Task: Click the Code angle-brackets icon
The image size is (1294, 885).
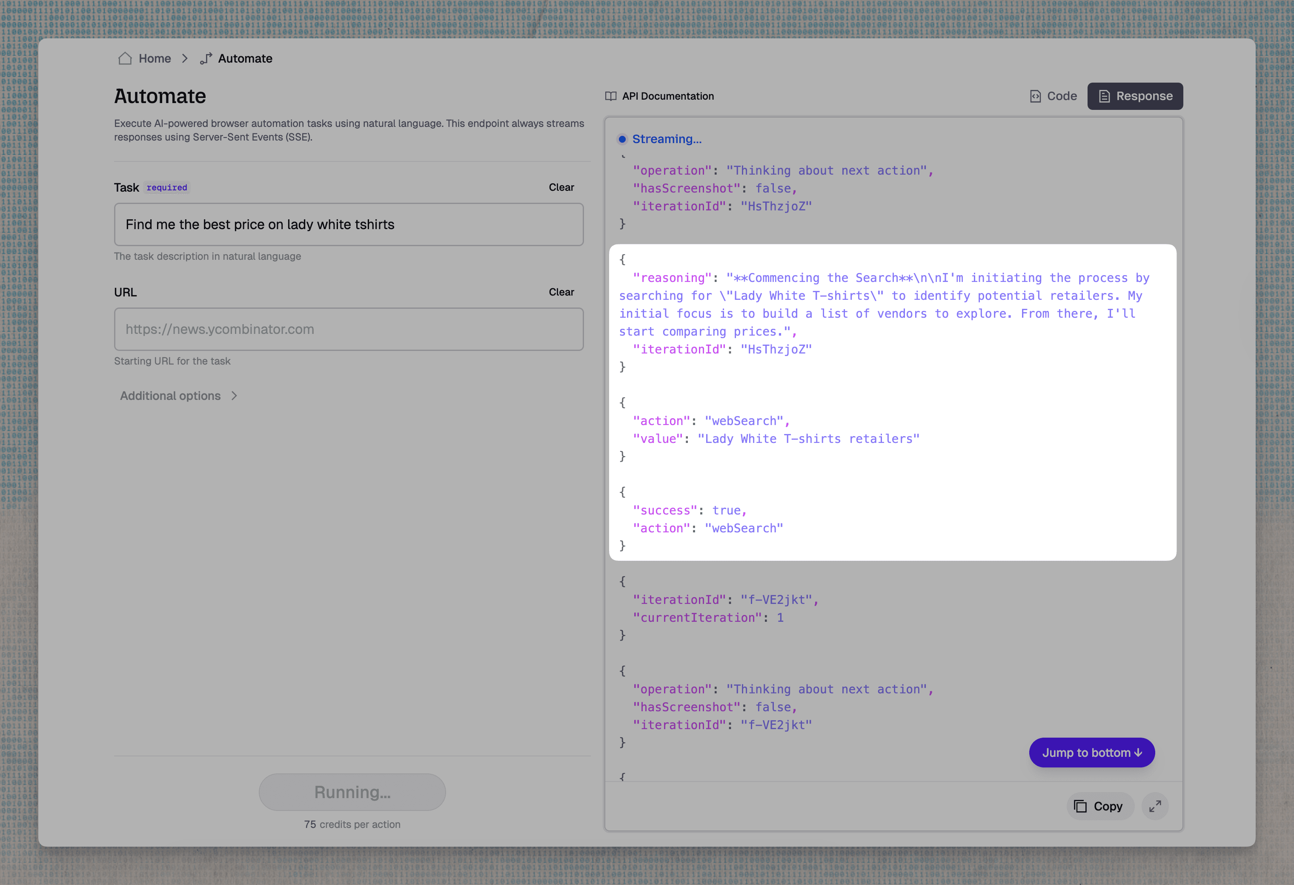Action: [x=1034, y=96]
